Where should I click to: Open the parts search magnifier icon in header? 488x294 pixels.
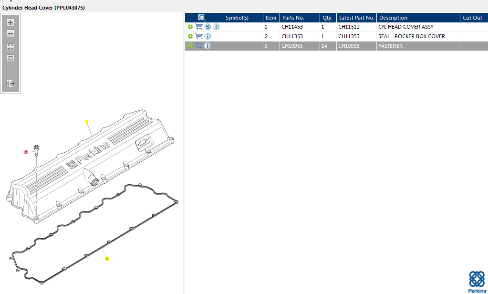pos(202,18)
